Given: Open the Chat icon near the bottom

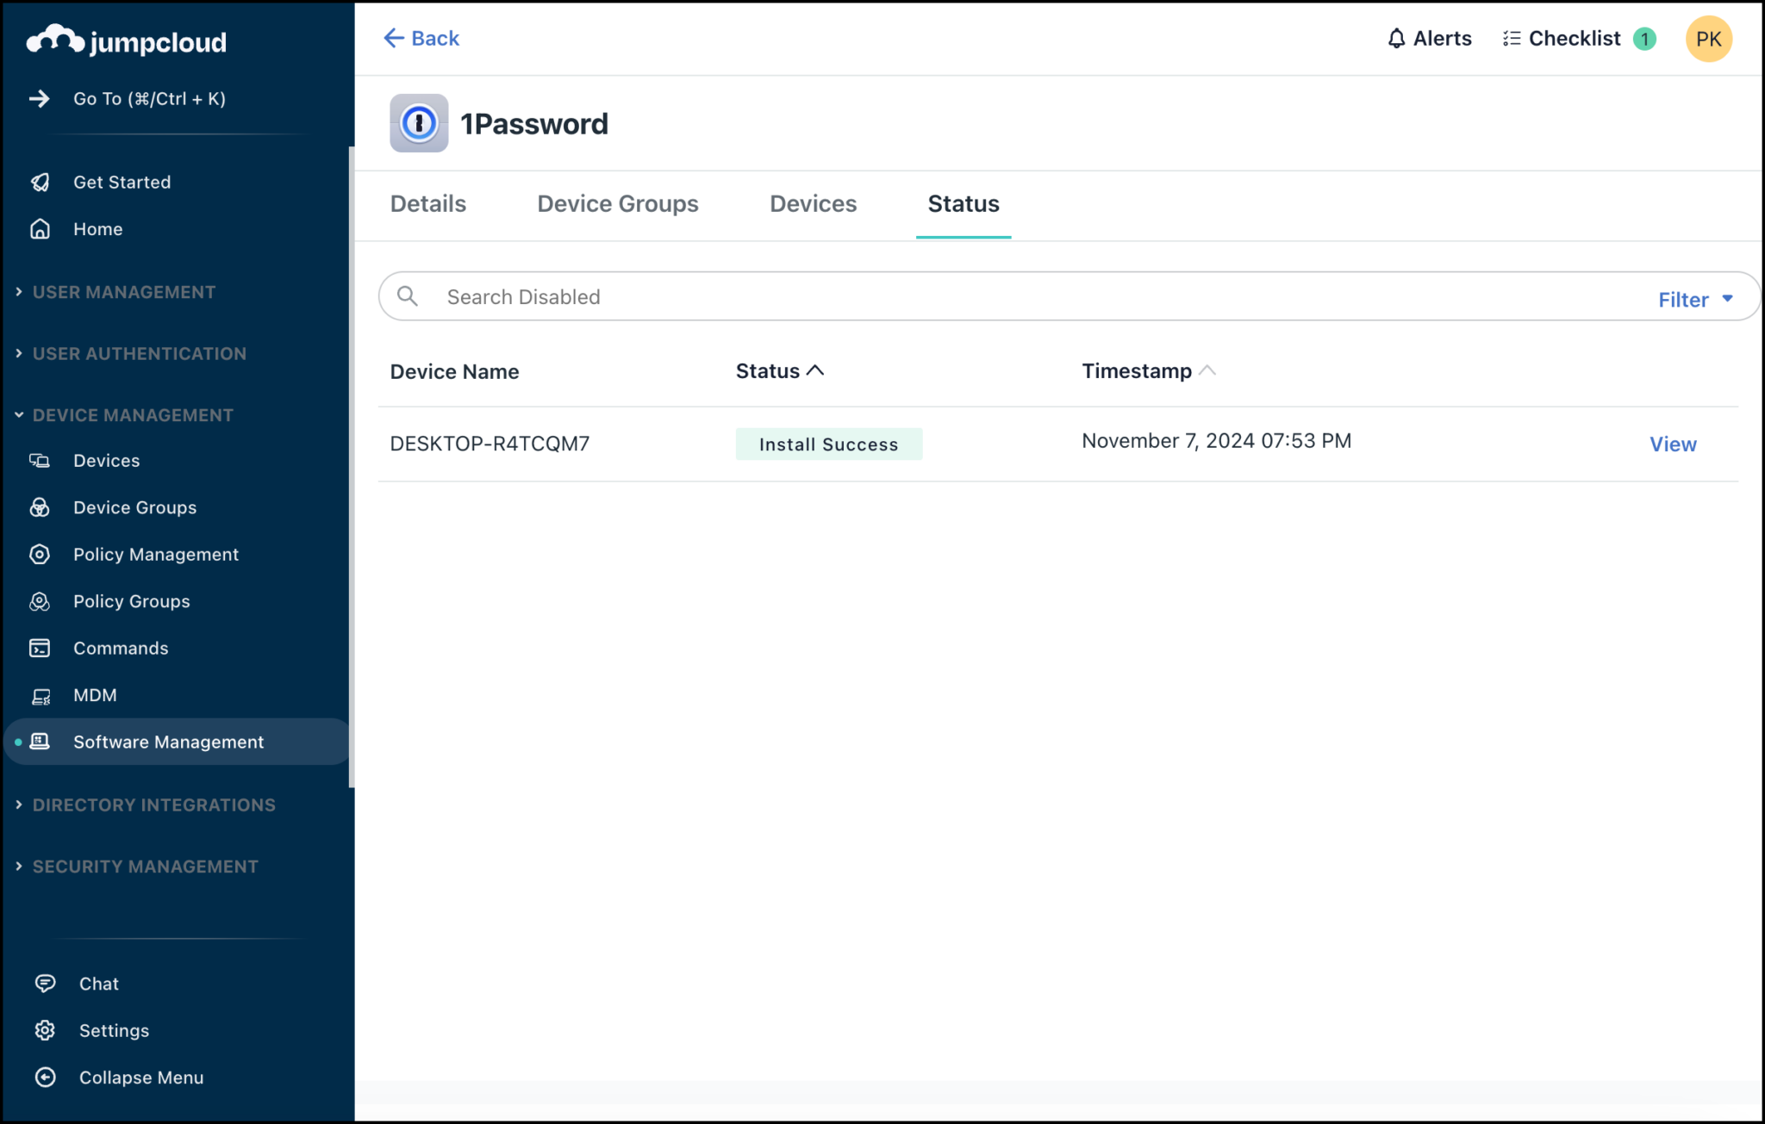Looking at the screenshot, I should coord(45,983).
